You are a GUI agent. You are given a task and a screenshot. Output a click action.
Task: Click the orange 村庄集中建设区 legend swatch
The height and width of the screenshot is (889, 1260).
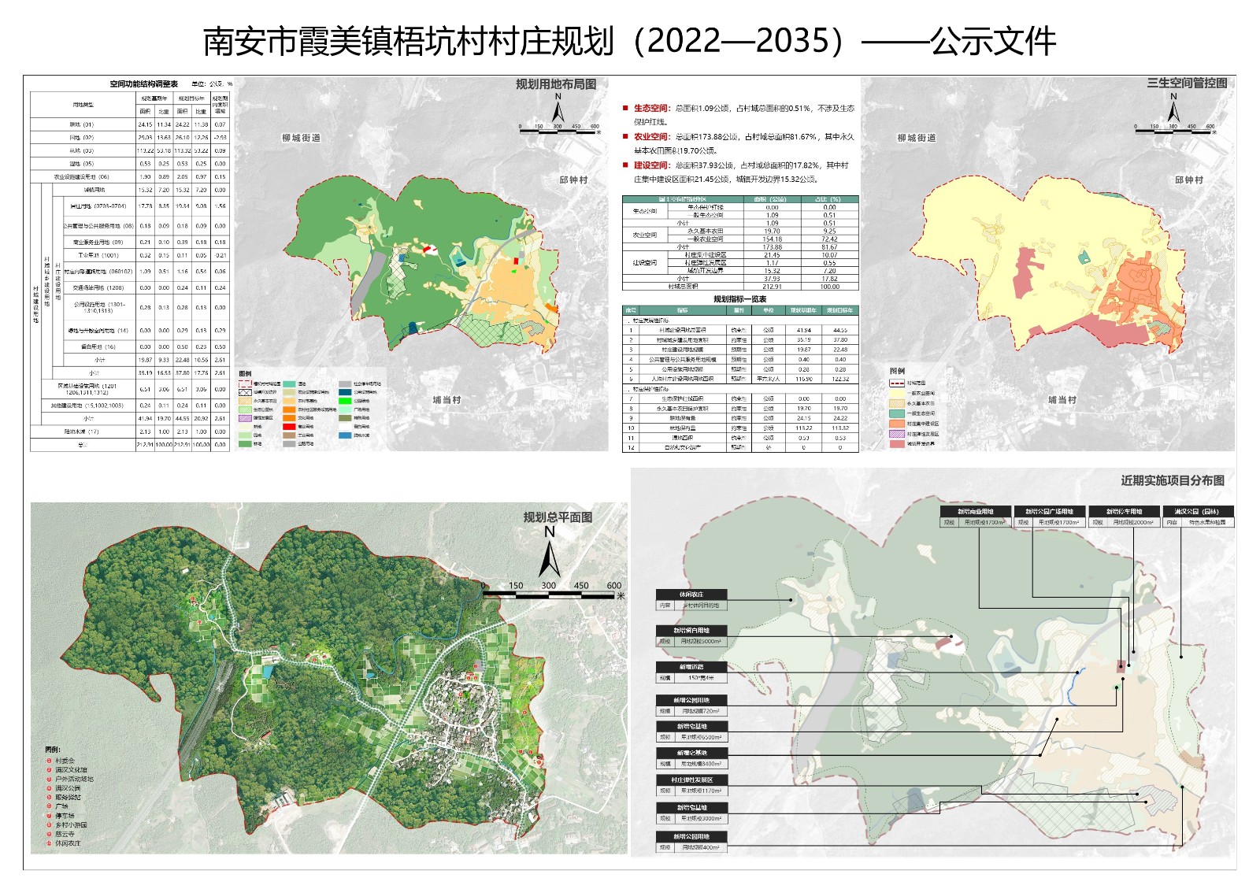click(896, 424)
